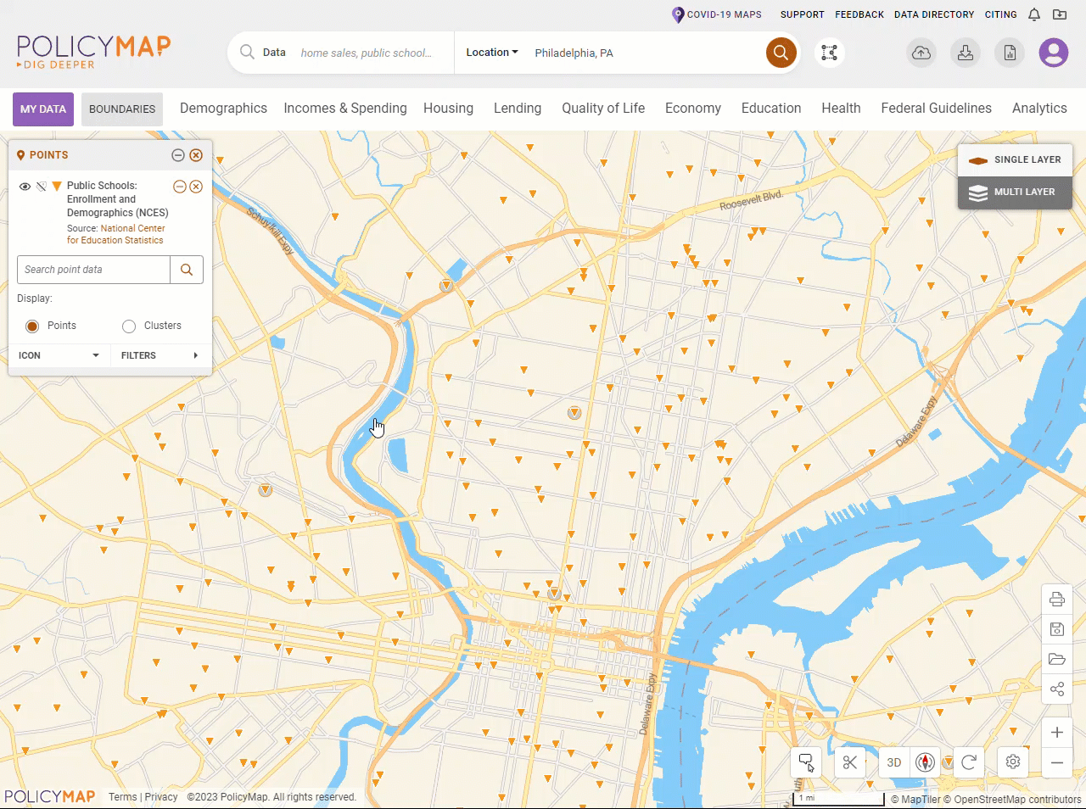1086x809 pixels.
Task: Click the refresh map rotation arrow icon
Action: [969, 762]
